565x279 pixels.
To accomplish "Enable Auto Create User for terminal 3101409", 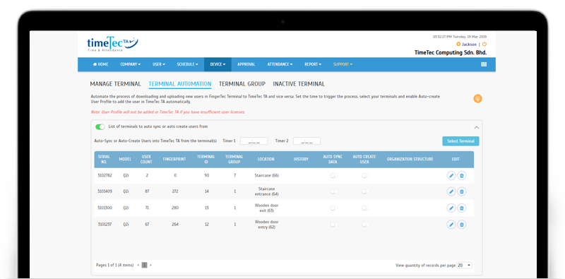I will [x=366, y=191].
